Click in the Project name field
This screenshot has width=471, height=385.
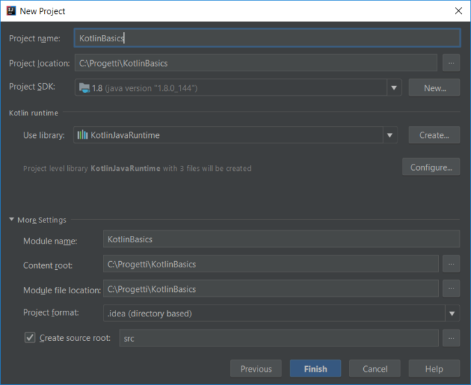click(x=267, y=38)
